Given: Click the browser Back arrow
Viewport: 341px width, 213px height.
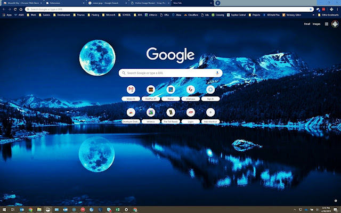Looking at the screenshot, I should (x=4, y=10).
